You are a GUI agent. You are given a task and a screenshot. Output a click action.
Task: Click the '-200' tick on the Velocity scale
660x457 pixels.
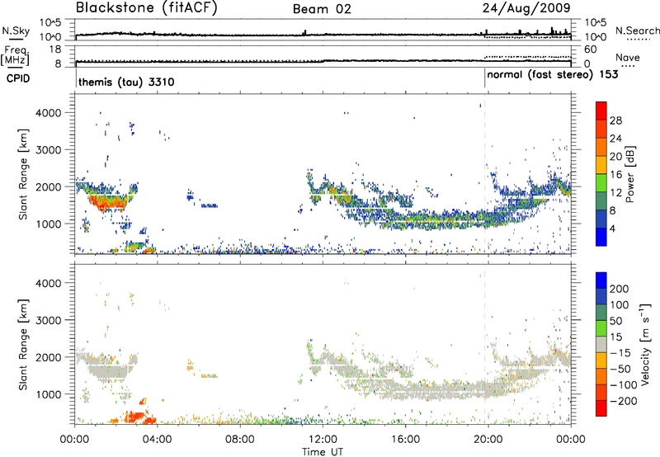tap(623, 401)
